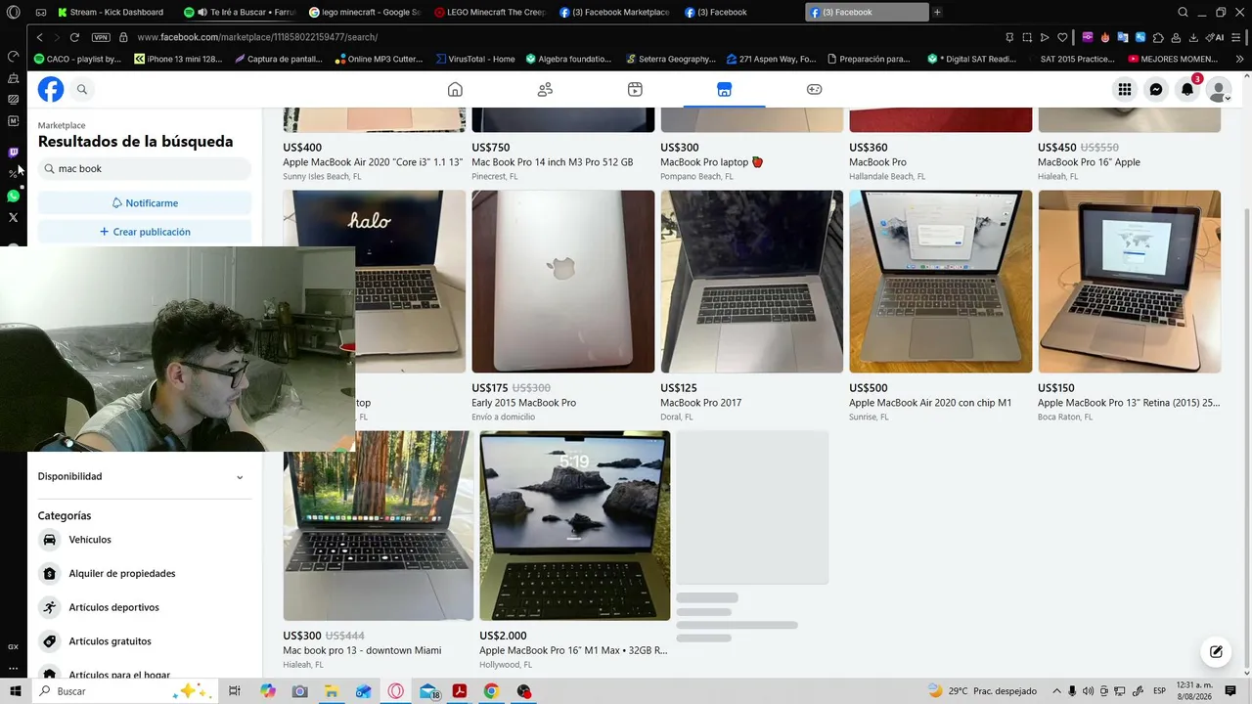Viewport: 1252px width, 704px height.
Task: Open the Gaming icon in Facebook navigation
Action: coord(814,89)
